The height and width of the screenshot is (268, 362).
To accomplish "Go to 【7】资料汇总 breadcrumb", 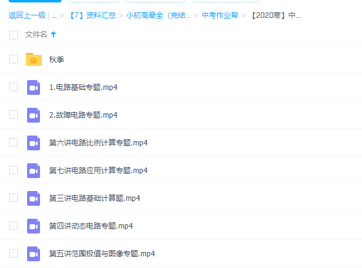I will 92,15.
